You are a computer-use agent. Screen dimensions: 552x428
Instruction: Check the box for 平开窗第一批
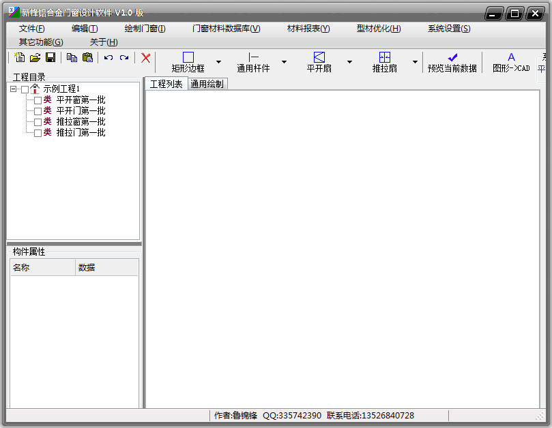[38, 101]
